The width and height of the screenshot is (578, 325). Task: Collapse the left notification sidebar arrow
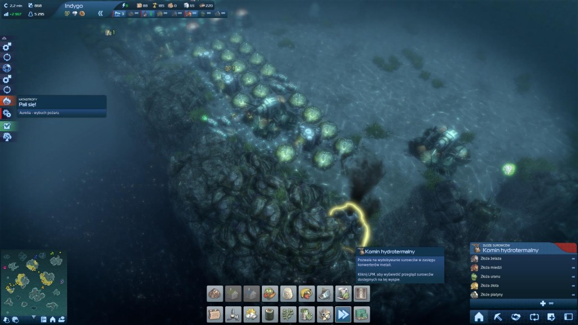tap(5, 38)
